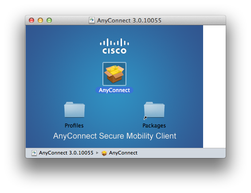This screenshot has height=193, width=251.
Task: Click the disk icon in the path bar
Action: pos(34,153)
